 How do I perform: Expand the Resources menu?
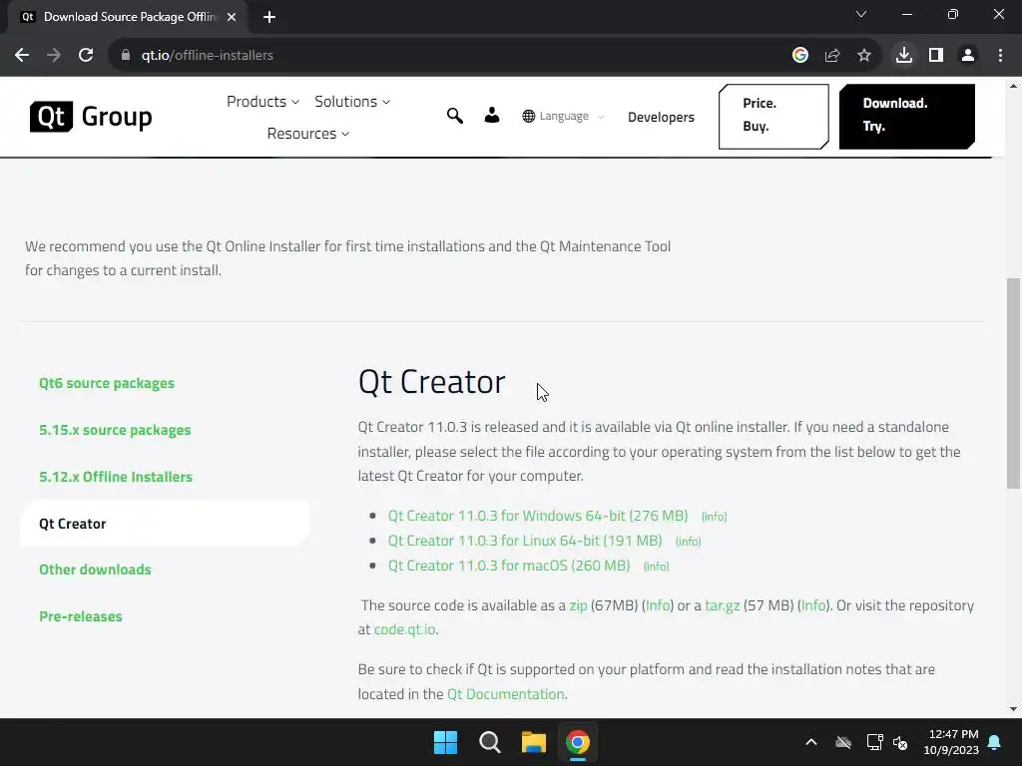(307, 134)
